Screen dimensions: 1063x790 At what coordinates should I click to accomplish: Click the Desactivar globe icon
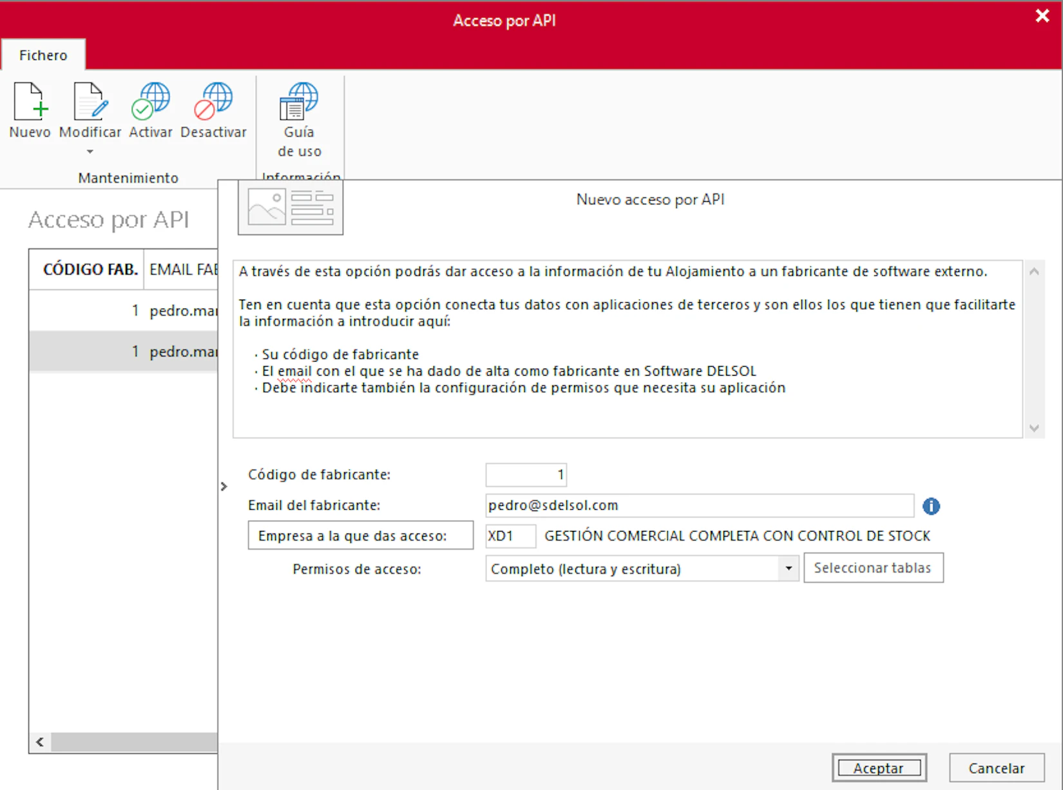pyautogui.click(x=213, y=102)
